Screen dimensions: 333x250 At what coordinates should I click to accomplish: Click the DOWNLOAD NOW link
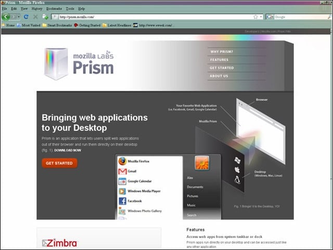coord(68,151)
